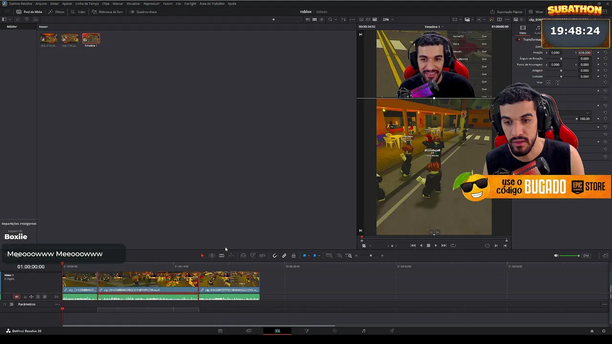Screen dimensions: 612x344
Task: Open the Arquivo menu
Action: coord(41,3)
